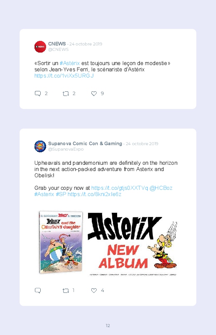Image resolution: width=216 pixels, height=335 pixels.
Task: Open the t.co/1viXx5URGJ link
Action: pos(64,76)
